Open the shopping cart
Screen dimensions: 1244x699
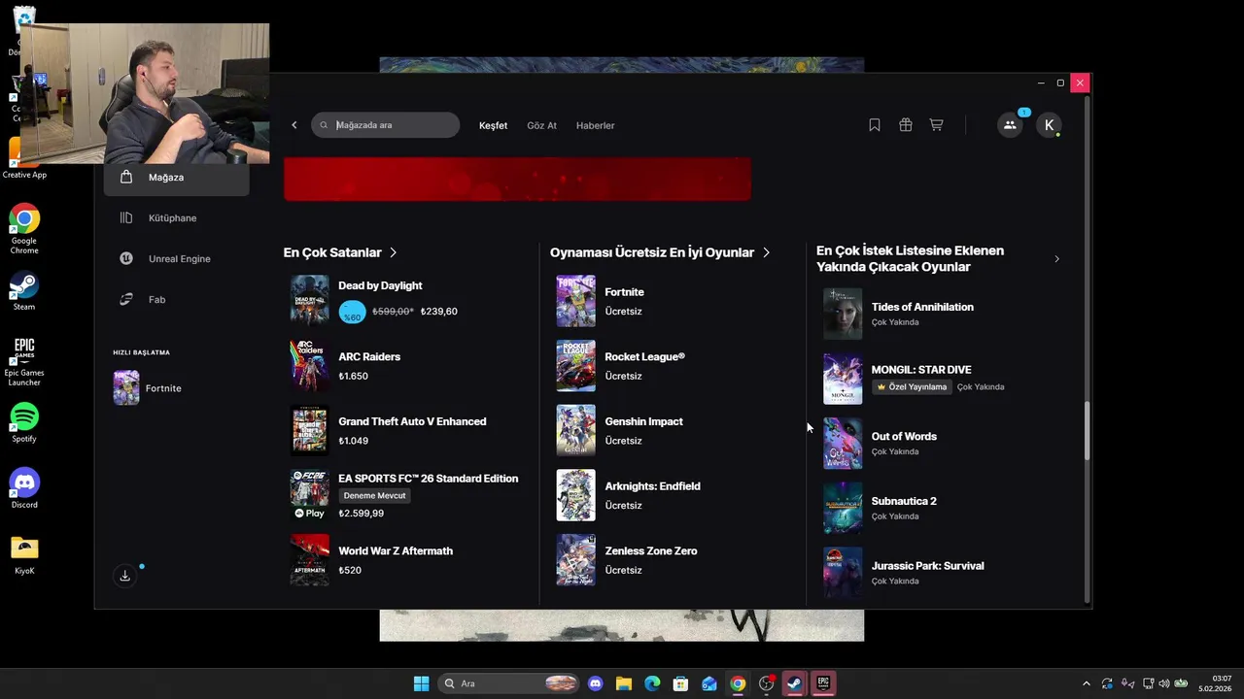(936, 125)
